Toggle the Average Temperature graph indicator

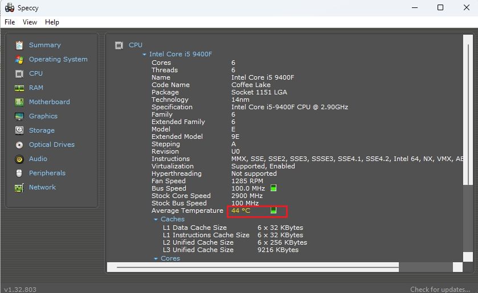pos(273,211)
